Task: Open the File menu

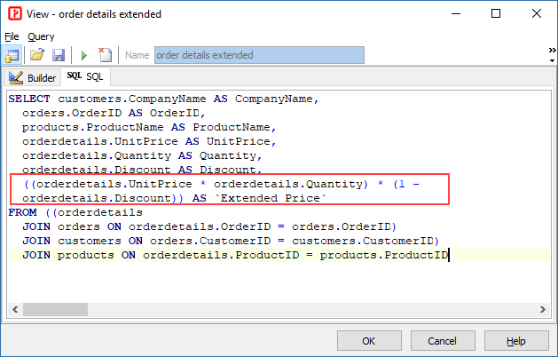Action: (12, 36)
